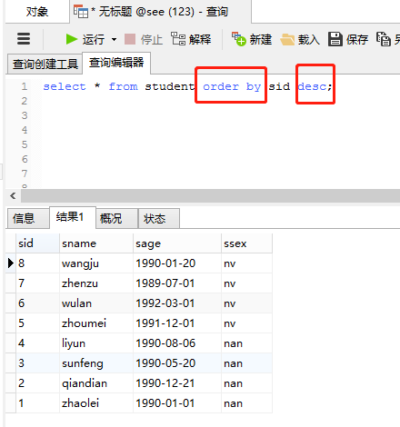Click the current-row indicator arrow for row 8
Viewport: 400px width, 427px height.
coord(11,263)
